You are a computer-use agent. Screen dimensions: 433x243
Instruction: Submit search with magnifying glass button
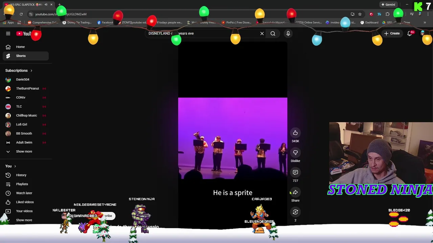click(x=273, y=33)
